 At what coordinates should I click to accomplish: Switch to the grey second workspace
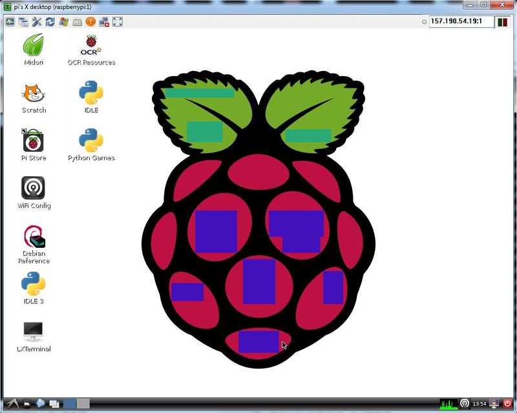[83, 404]
